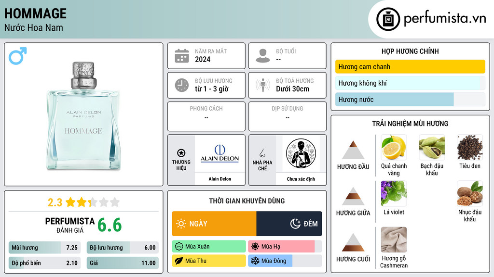494x277 pixels.
Task: Click the star rating icons next to 2.3
Action: 93,202
